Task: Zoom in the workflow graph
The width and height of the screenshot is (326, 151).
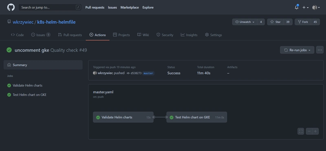Action: click(x=315, y=131)
